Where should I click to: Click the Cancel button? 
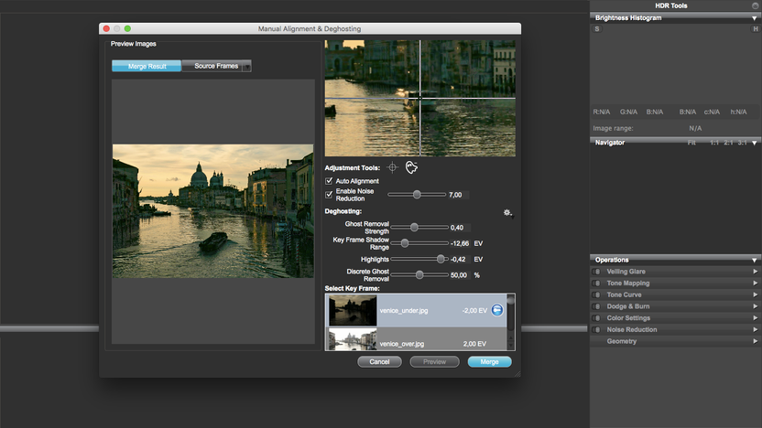pos(379,362)
